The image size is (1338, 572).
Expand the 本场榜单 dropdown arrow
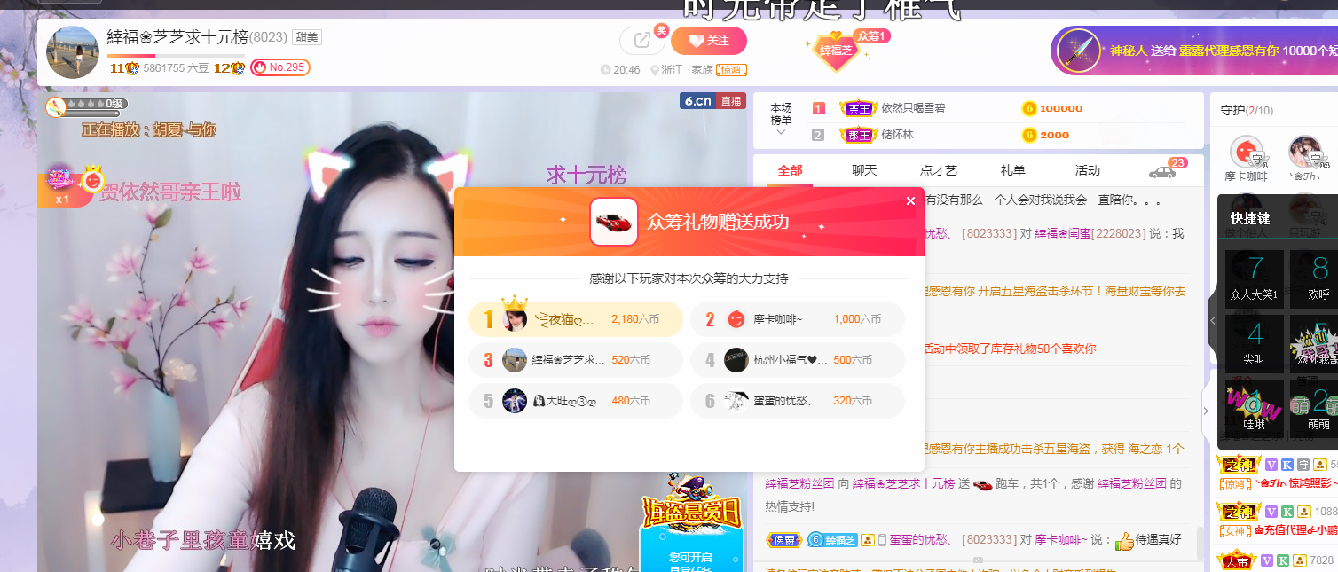click(781, 132)
